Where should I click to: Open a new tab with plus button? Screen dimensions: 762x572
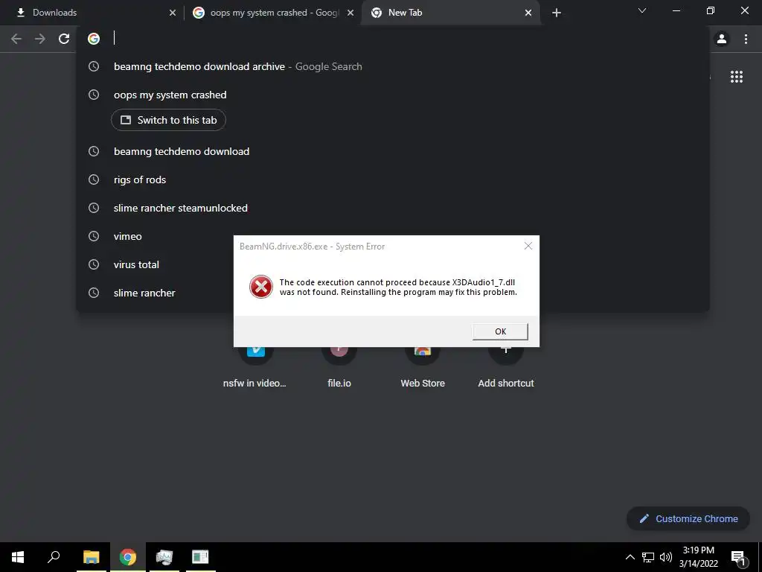click(x=557, y=13)
